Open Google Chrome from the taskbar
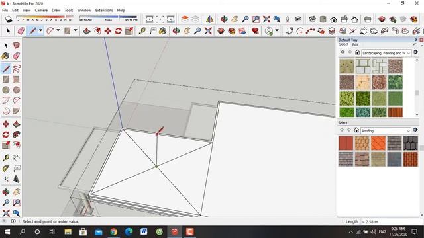 pyautogui.click(x=113, y=231)
